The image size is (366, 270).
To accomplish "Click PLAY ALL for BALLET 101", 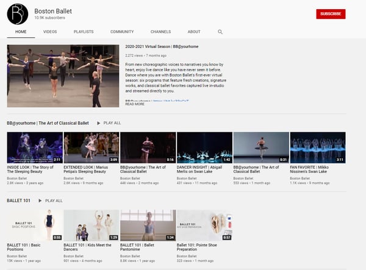I will point(54,201).
